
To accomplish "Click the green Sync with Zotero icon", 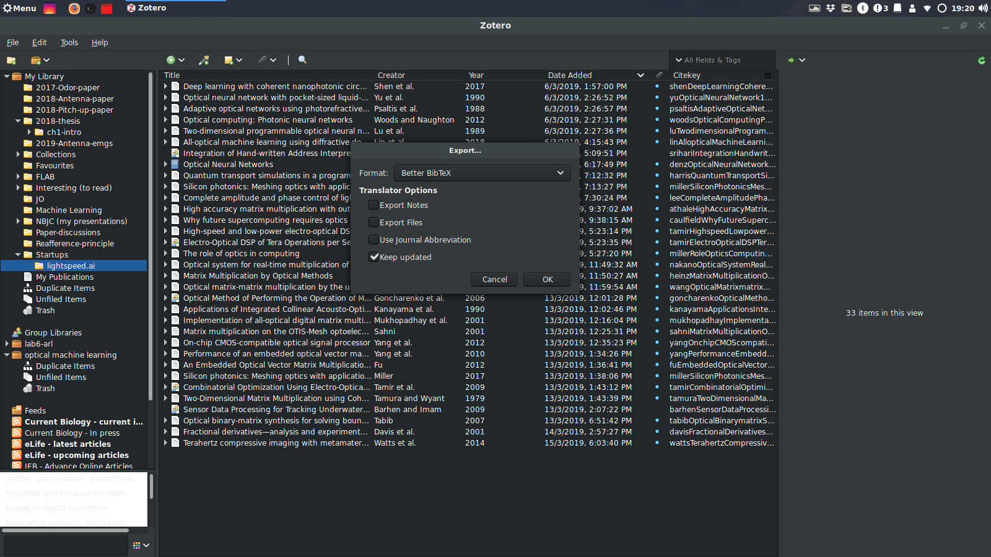I will (x=981, y=60).
